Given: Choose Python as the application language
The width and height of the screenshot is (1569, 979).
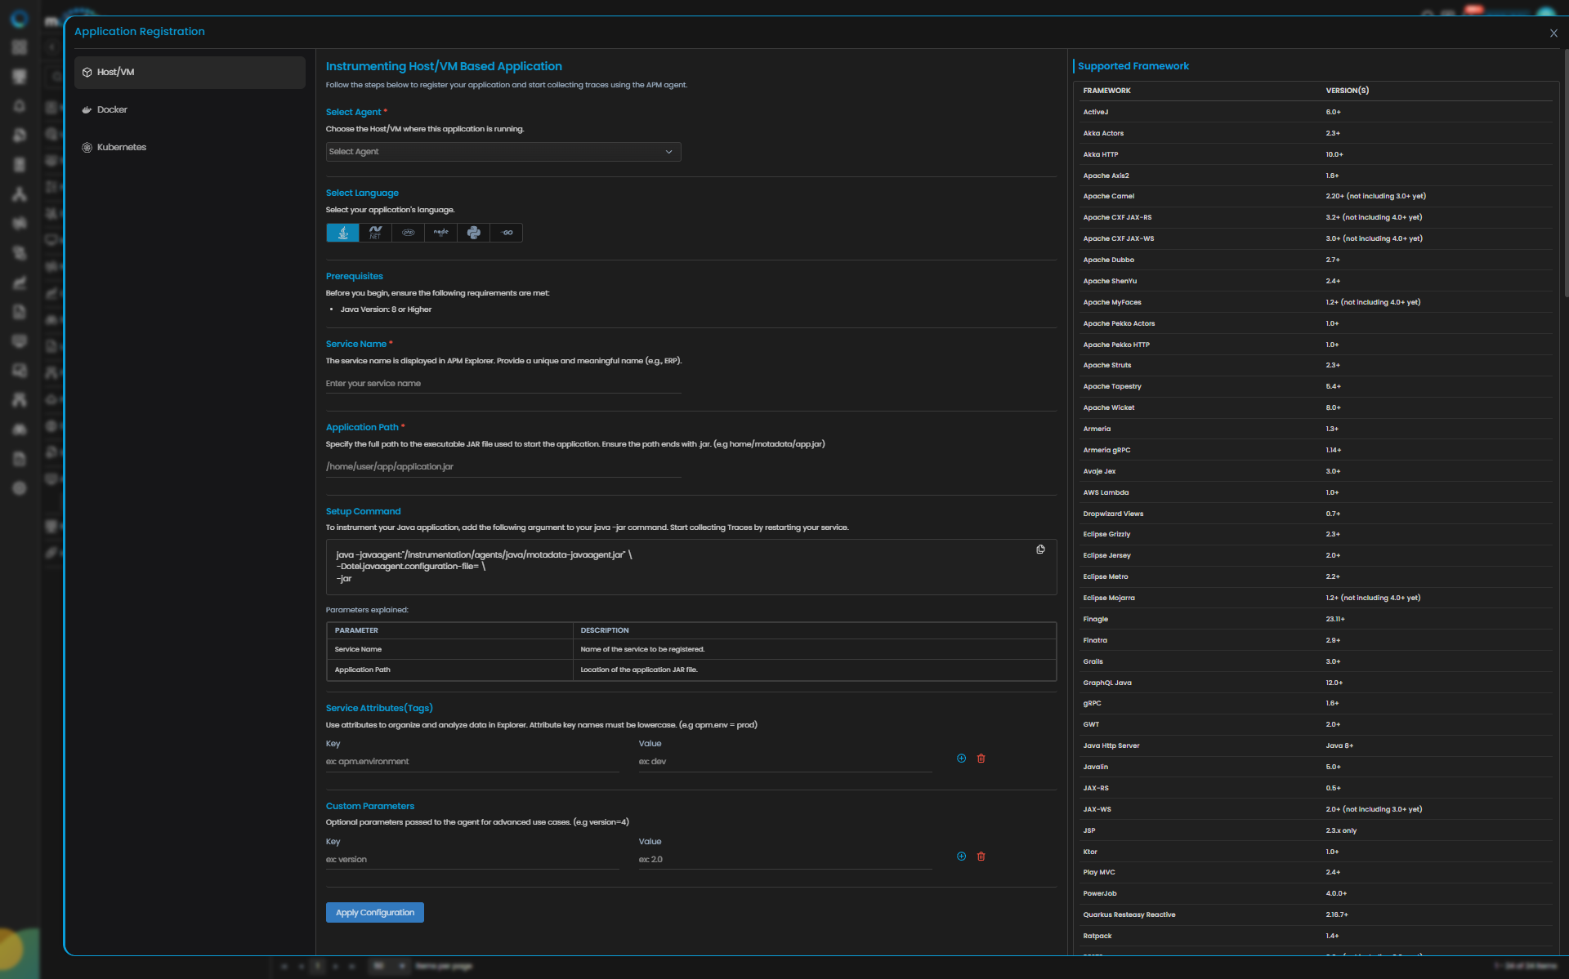Looking at the screenshot, I should point(473,233).
